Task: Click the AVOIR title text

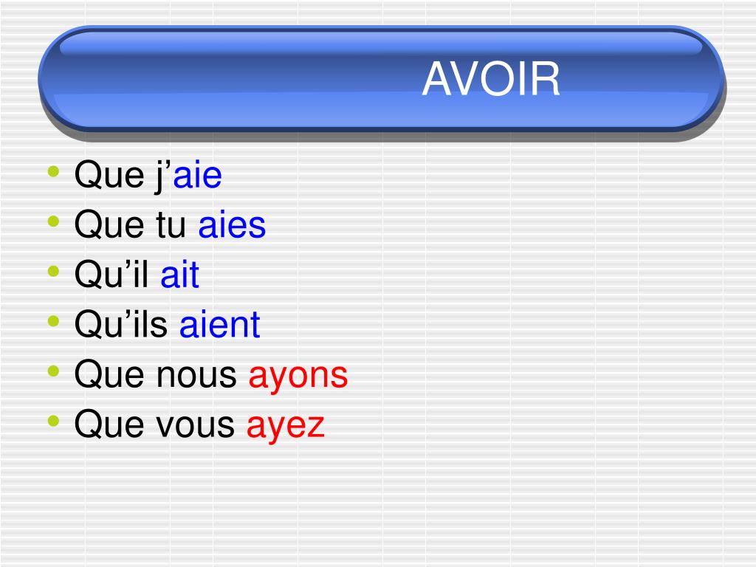Action: click(x=491, y=79)
